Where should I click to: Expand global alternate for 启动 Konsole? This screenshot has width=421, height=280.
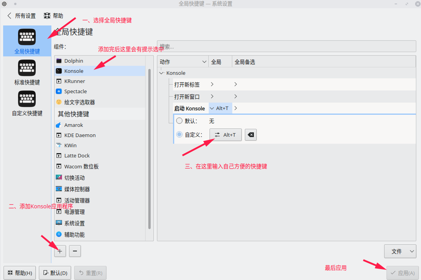(235, 108)
